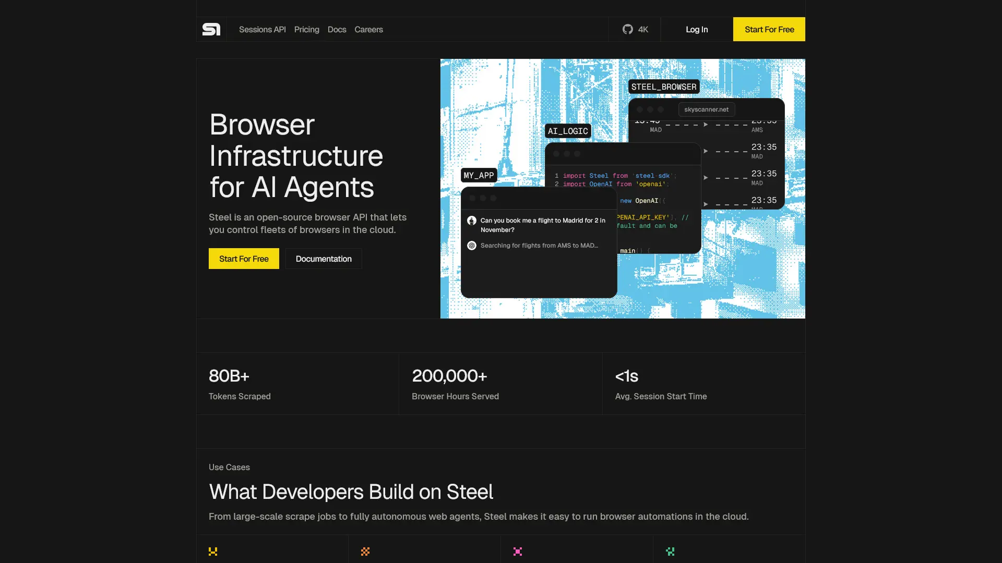Click the Steel logo in the navbar
Screen dimensions: 1002x563
211,29
